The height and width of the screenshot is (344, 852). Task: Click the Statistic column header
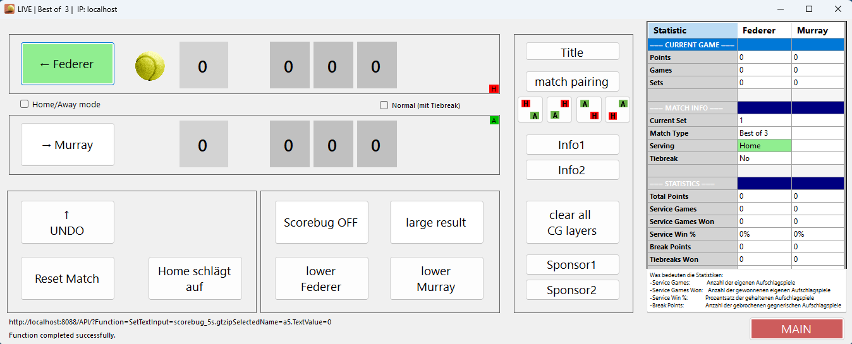pyautogui.click(x=693, y=30)
